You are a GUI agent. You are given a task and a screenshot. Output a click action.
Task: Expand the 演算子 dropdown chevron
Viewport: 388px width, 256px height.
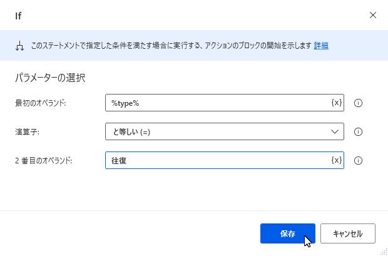pos(335,131)
